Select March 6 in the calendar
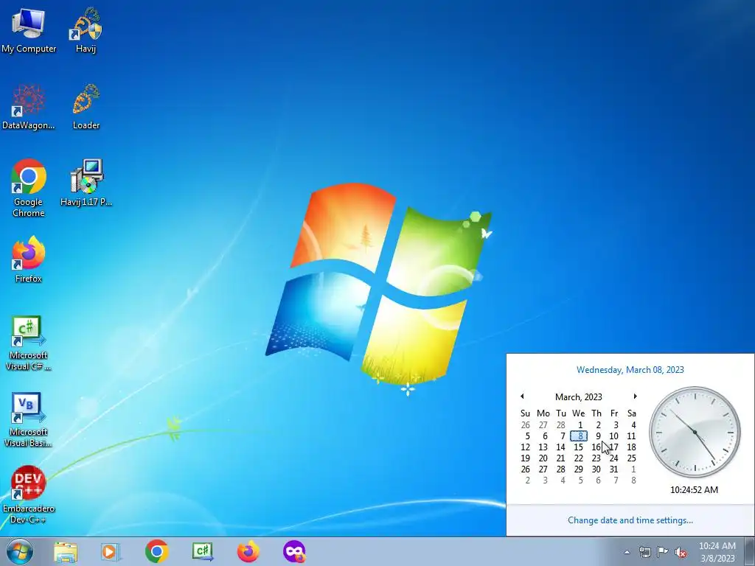 543,436
